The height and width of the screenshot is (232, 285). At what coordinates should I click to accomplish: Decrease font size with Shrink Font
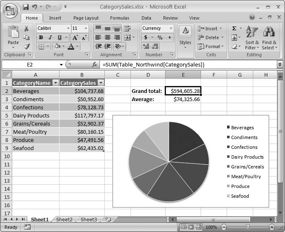[x=84, y=38]
